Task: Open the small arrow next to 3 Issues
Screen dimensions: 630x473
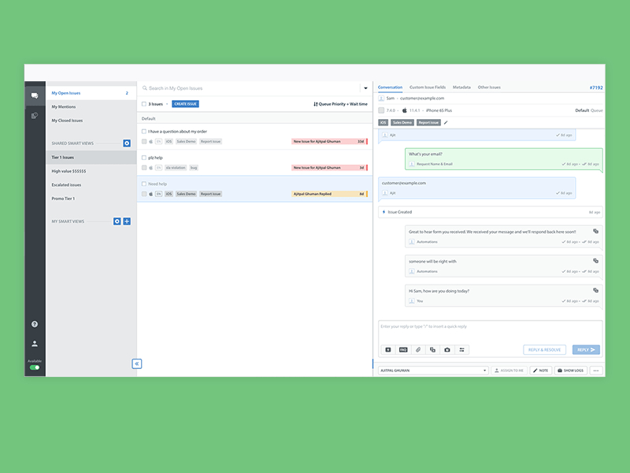Action: (x=167, y=104)
